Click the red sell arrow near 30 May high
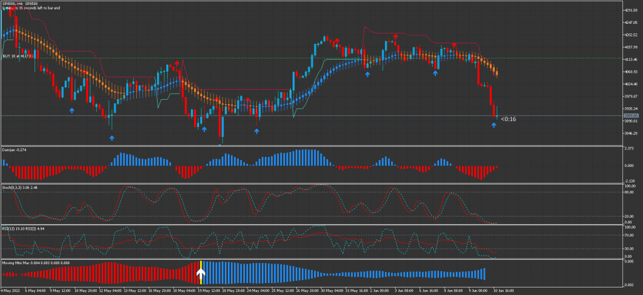 point(337,41)
